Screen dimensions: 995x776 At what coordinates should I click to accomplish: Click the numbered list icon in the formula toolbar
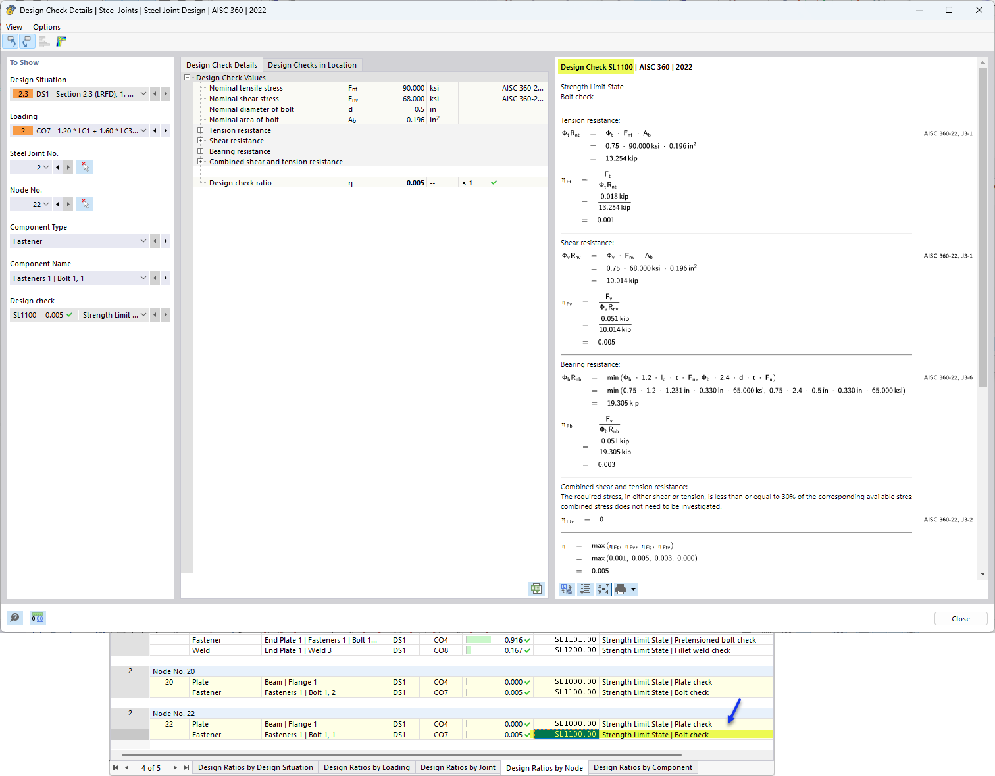(584, 589)
